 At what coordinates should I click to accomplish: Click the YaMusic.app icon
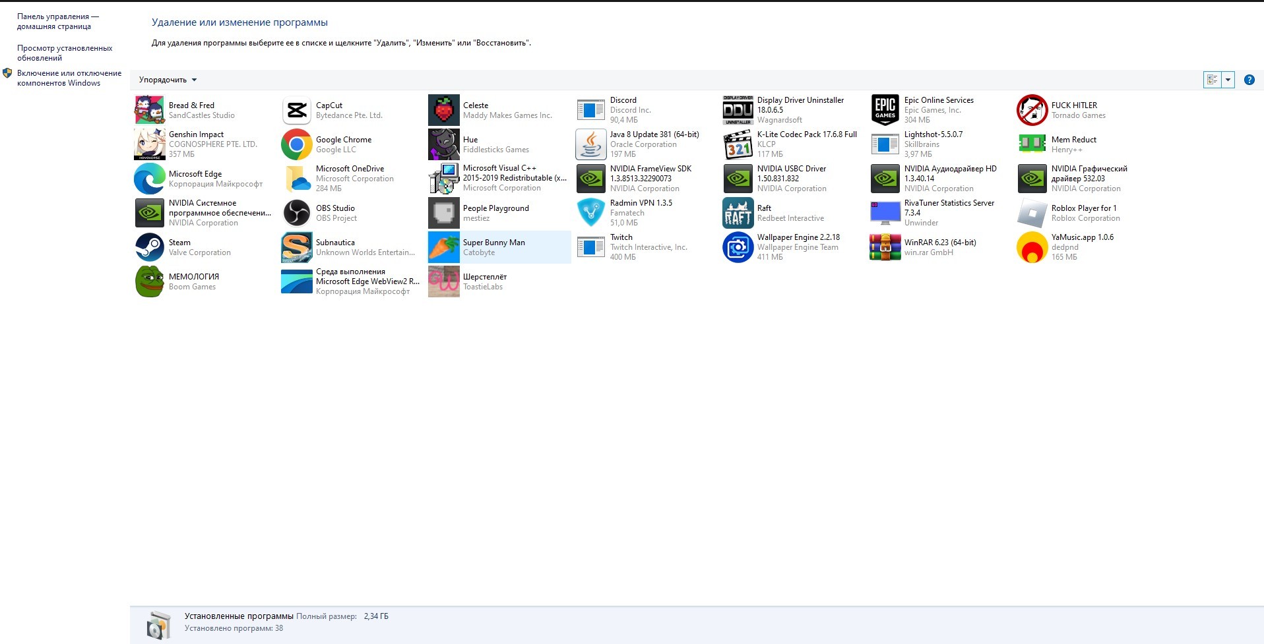[1032, 247]
